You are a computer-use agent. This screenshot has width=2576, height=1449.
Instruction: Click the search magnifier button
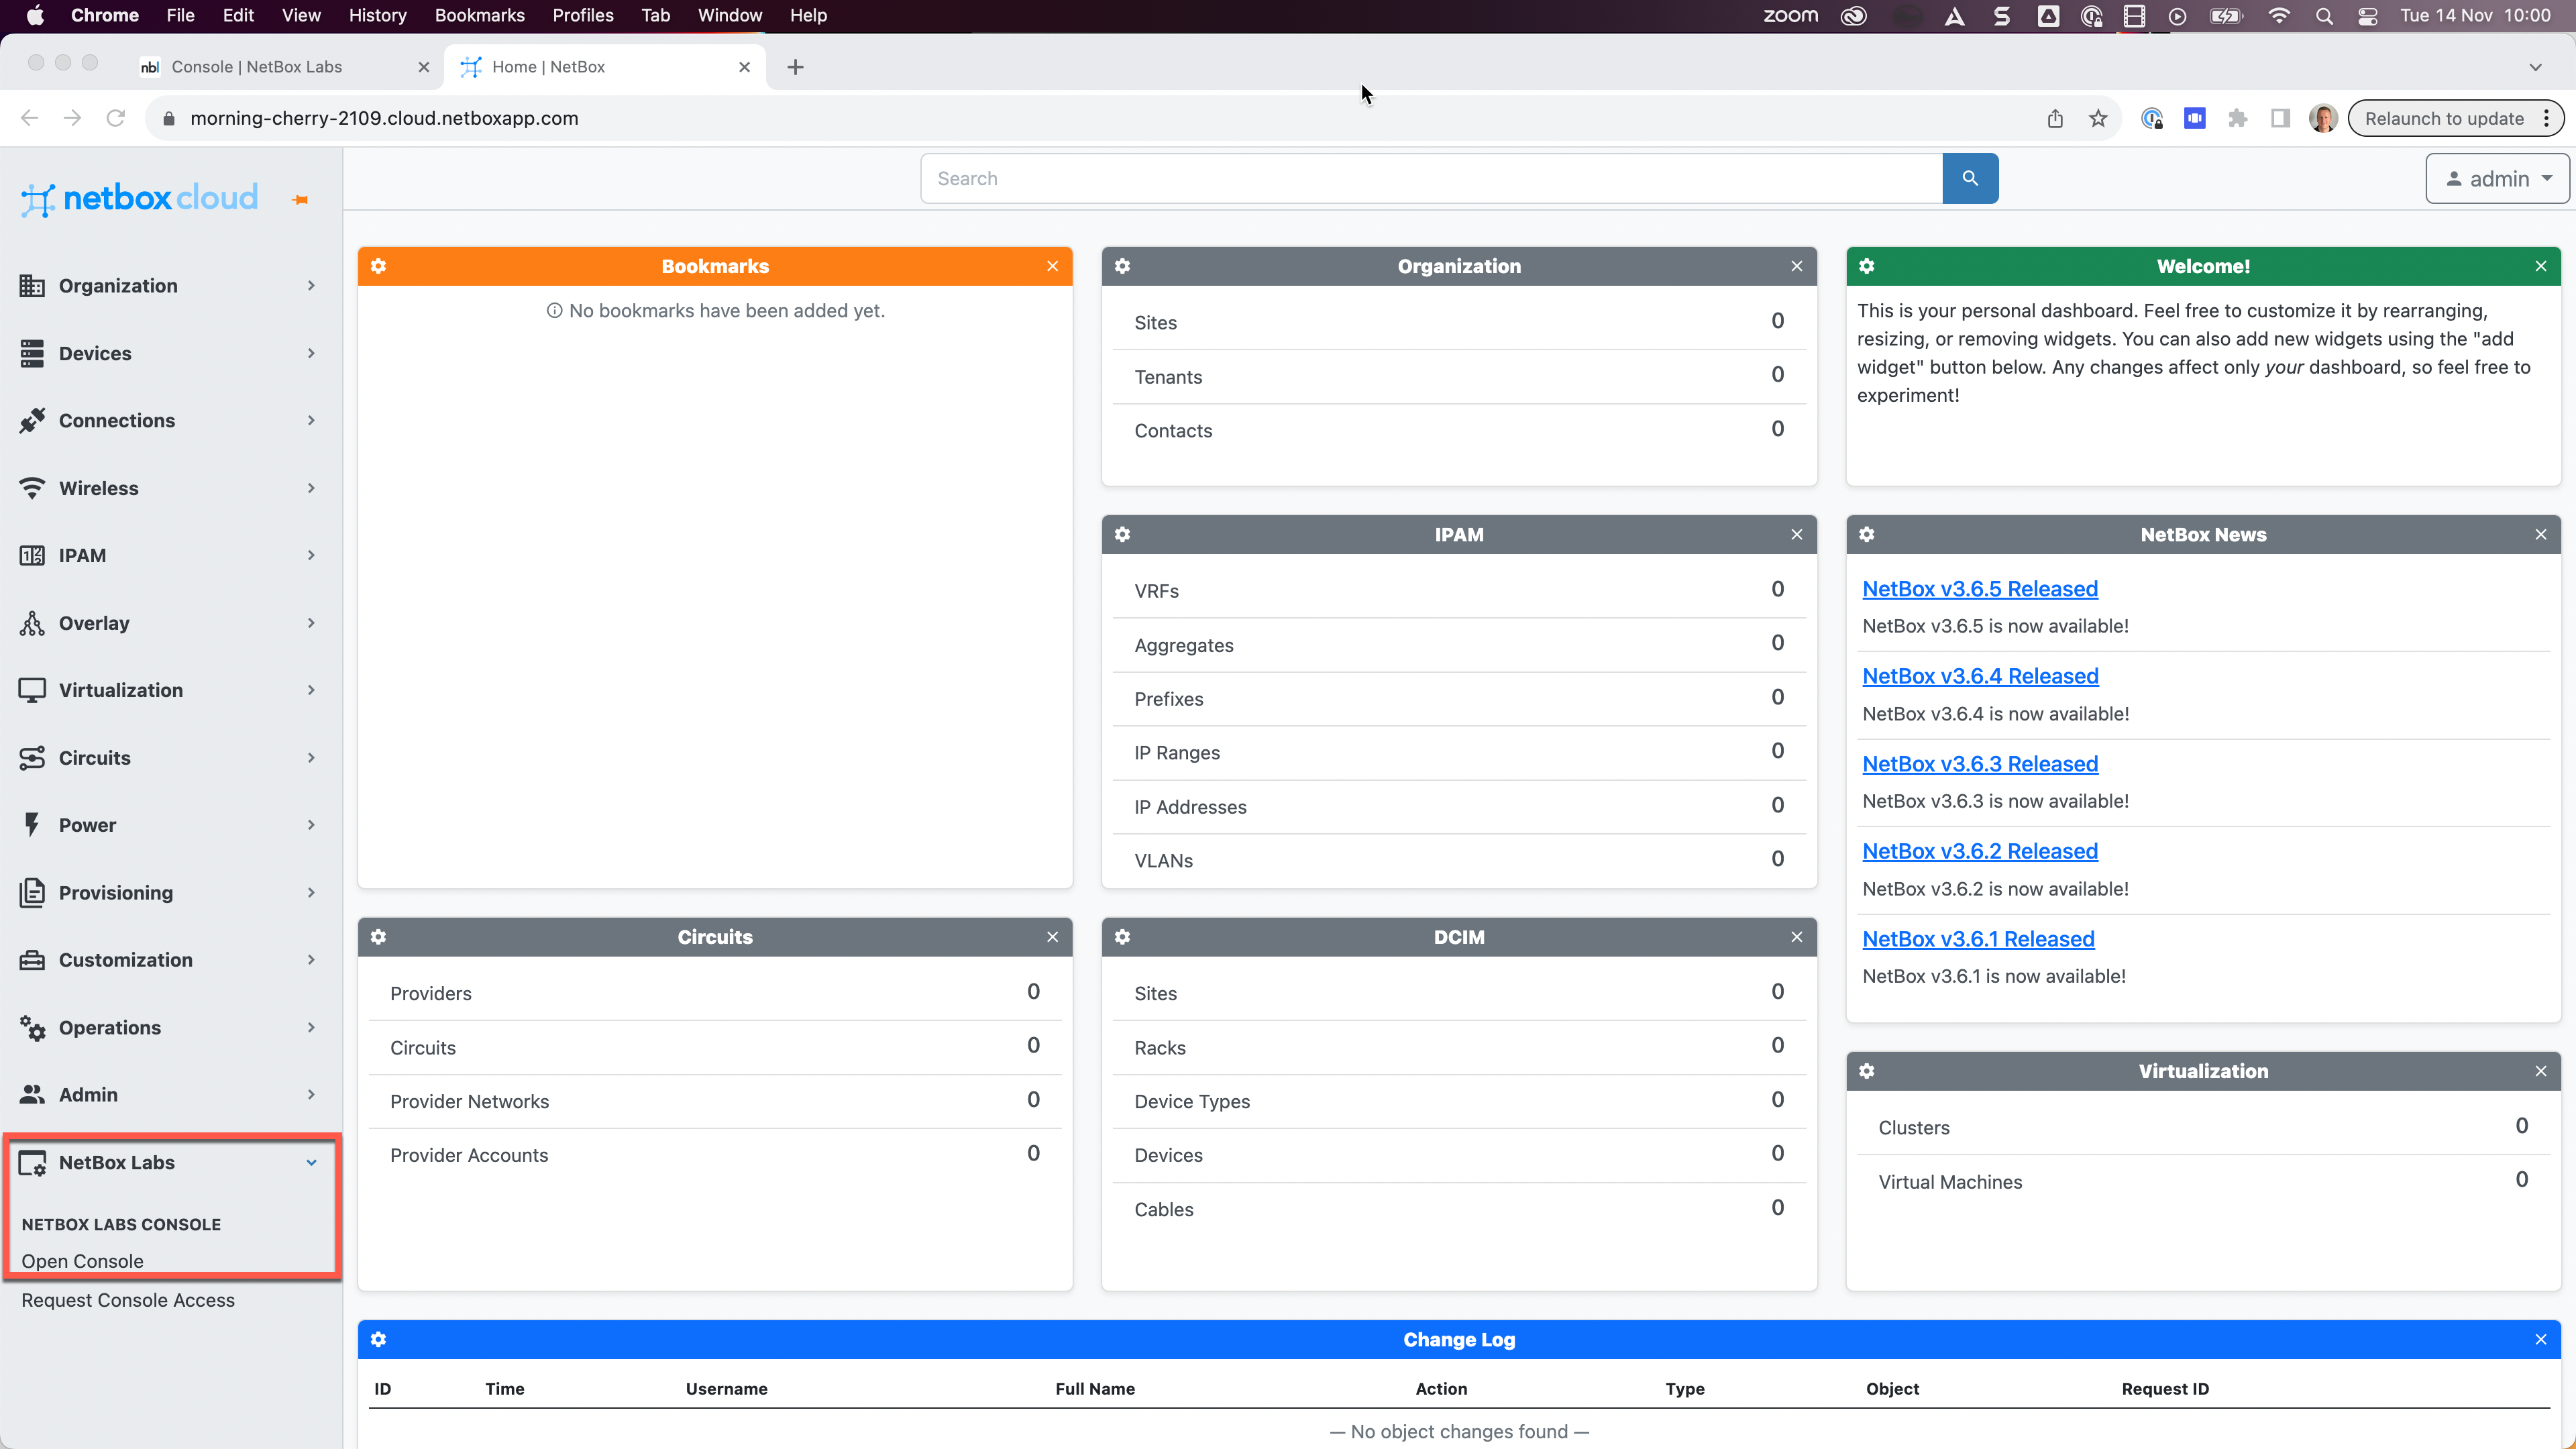[1969, 178]
